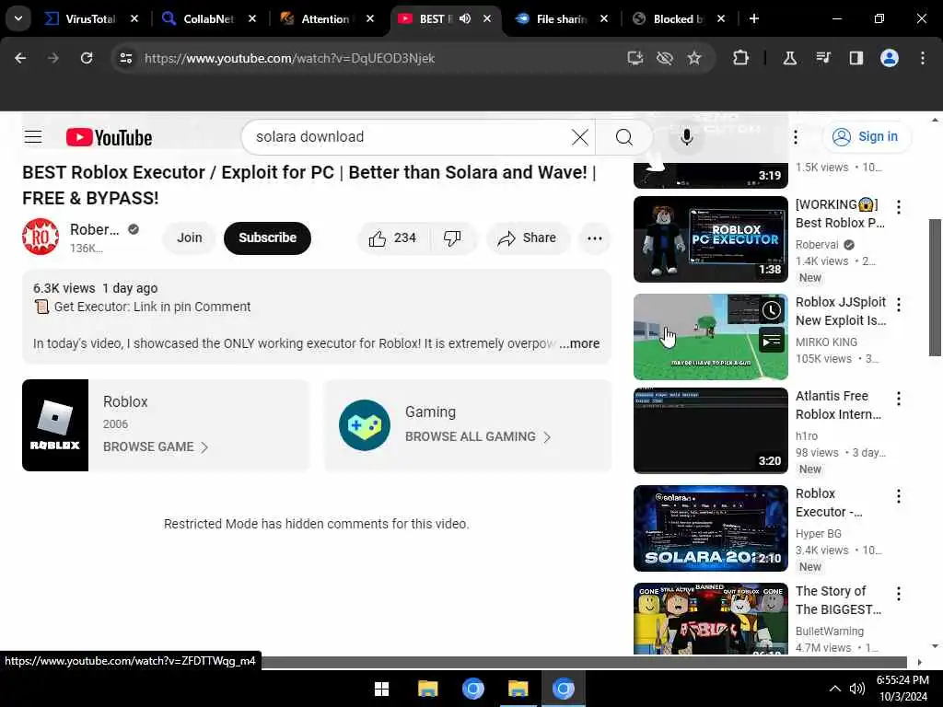Open options for Atlantis Free video
The image size is (943, 707).
[899, 399]
